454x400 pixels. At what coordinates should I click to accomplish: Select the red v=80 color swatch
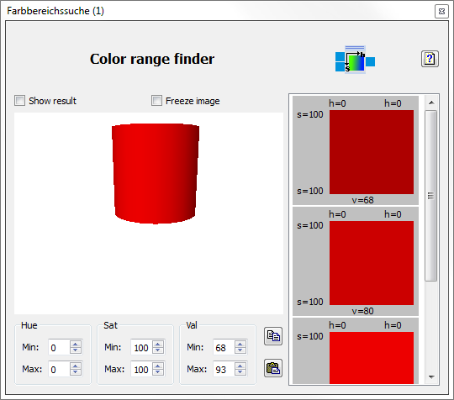372,263
